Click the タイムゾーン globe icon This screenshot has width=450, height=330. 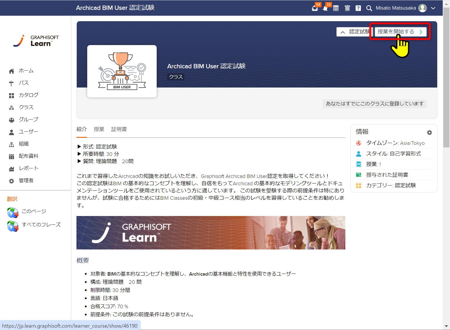click(x=359, y=143)
